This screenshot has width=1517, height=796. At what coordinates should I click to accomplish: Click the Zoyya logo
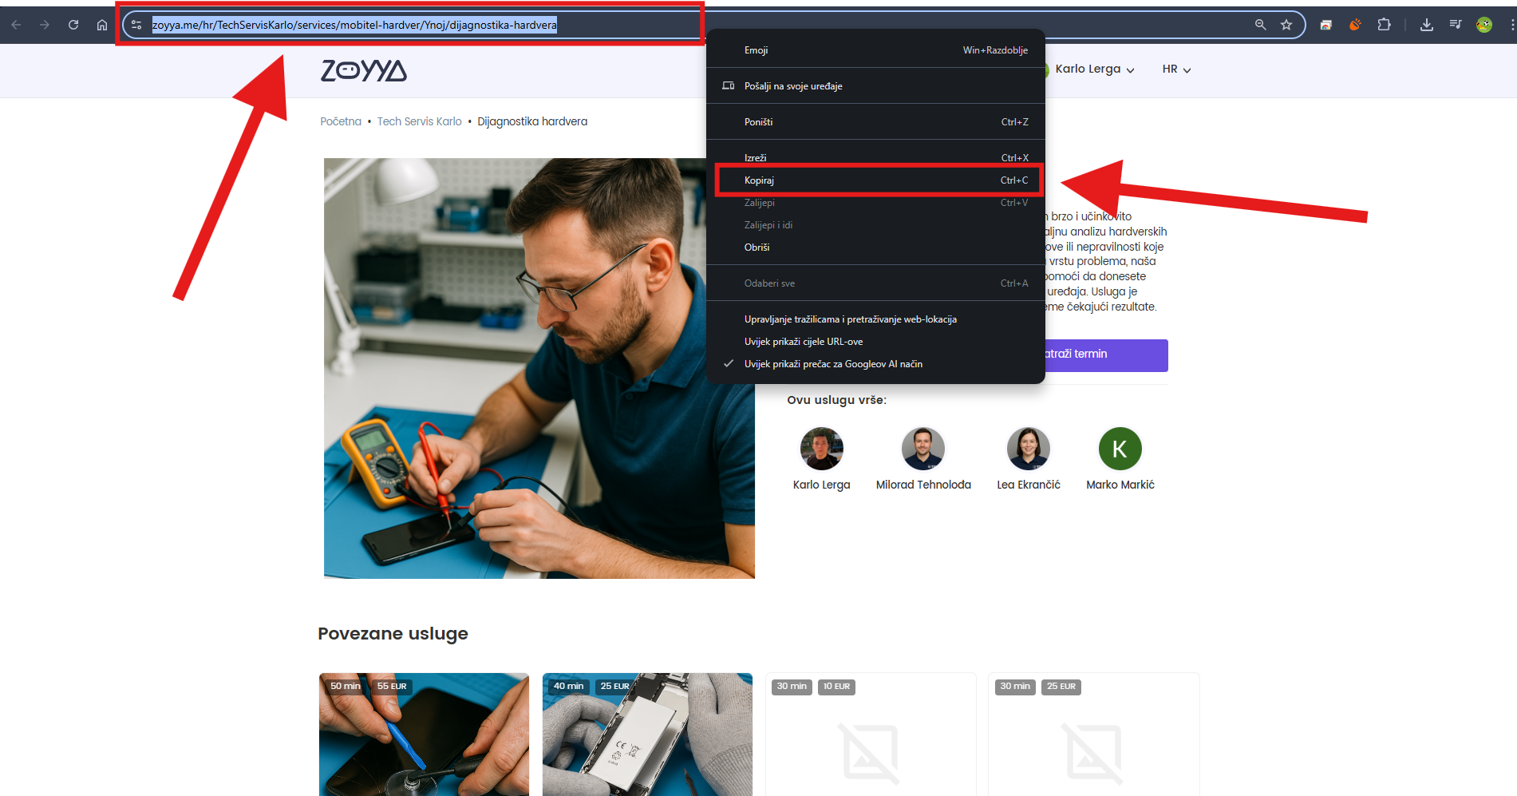[x=364, y=70]
